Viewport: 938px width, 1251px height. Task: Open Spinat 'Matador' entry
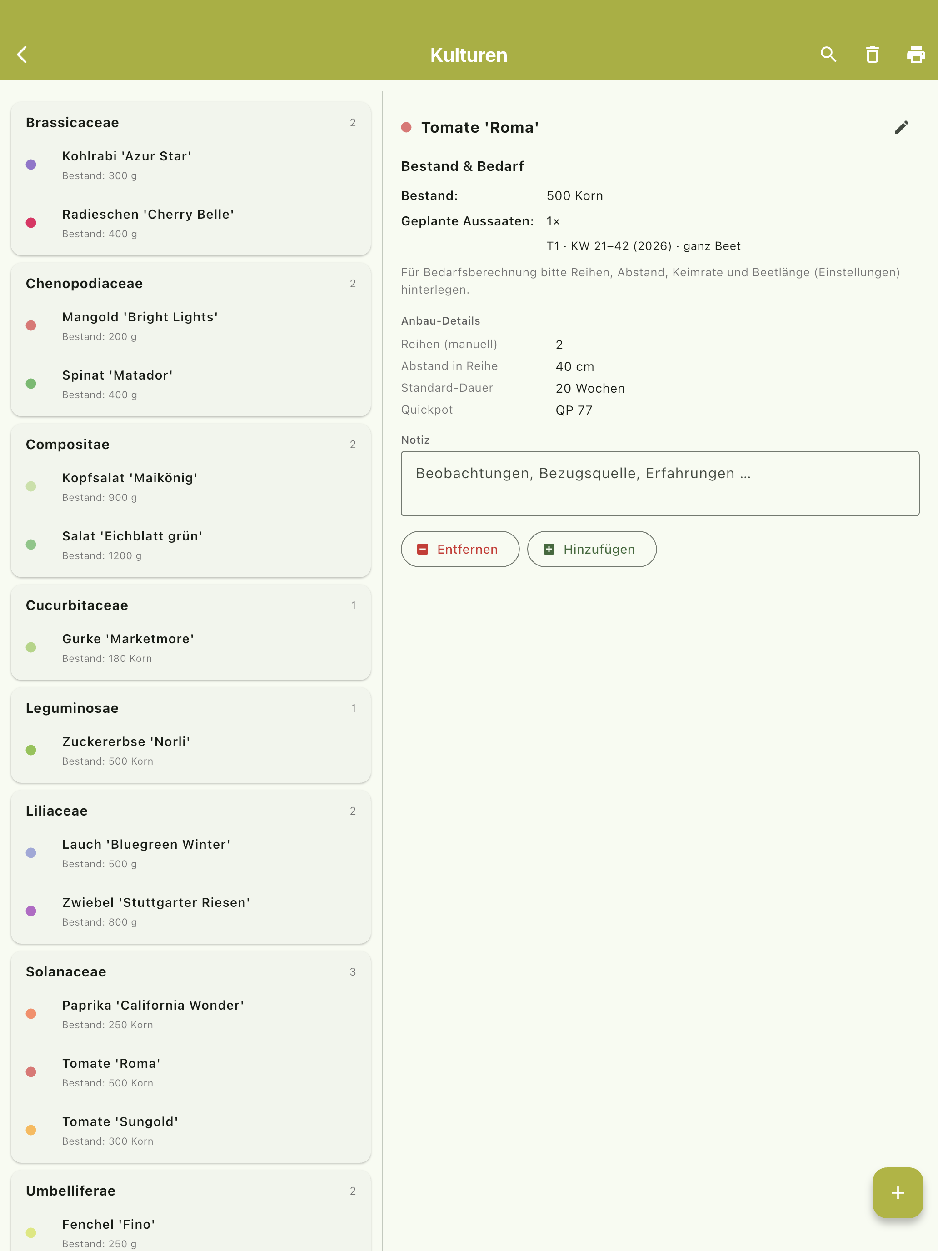pos(191,385)
